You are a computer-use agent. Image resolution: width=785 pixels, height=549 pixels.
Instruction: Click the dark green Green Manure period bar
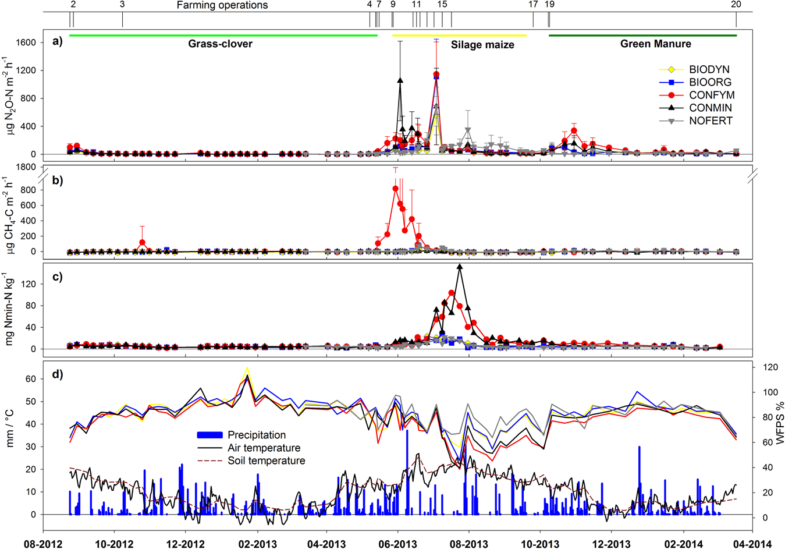click(643, 36)
